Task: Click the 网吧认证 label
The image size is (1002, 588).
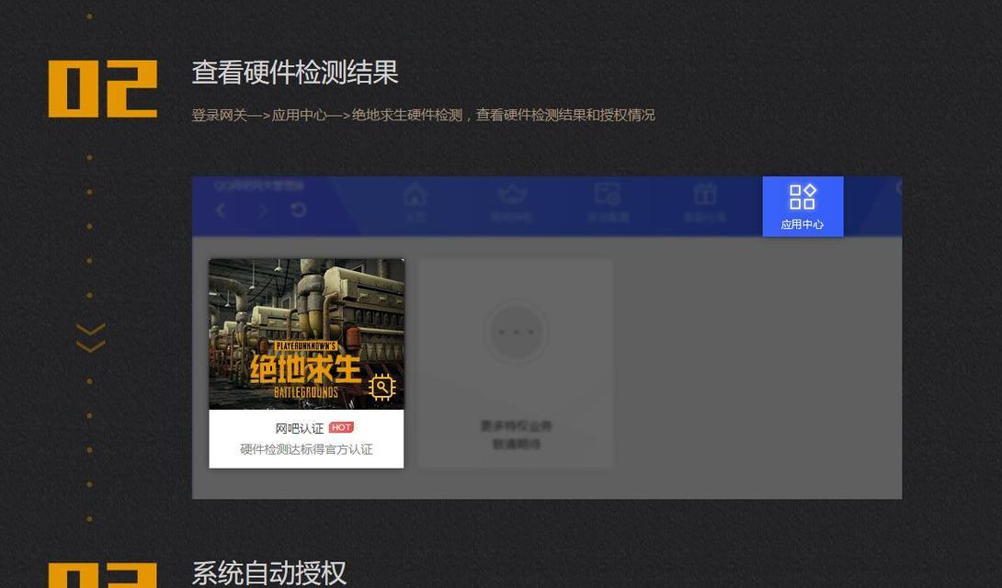Action: click(299, 428)
